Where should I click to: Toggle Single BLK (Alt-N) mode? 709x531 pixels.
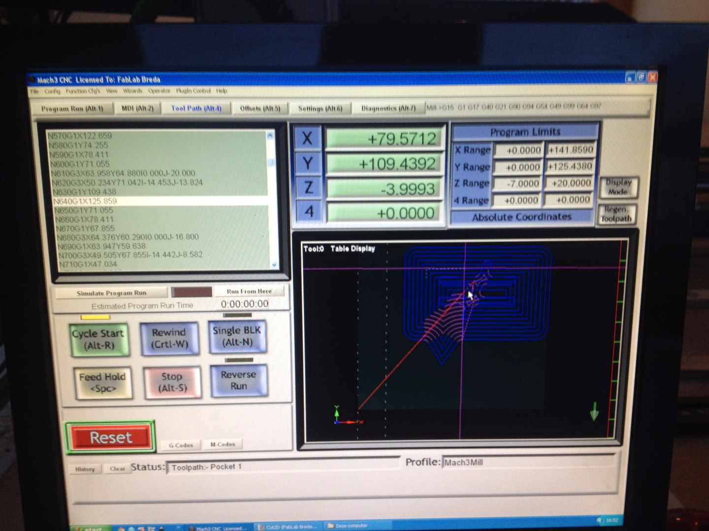(237, 336)
